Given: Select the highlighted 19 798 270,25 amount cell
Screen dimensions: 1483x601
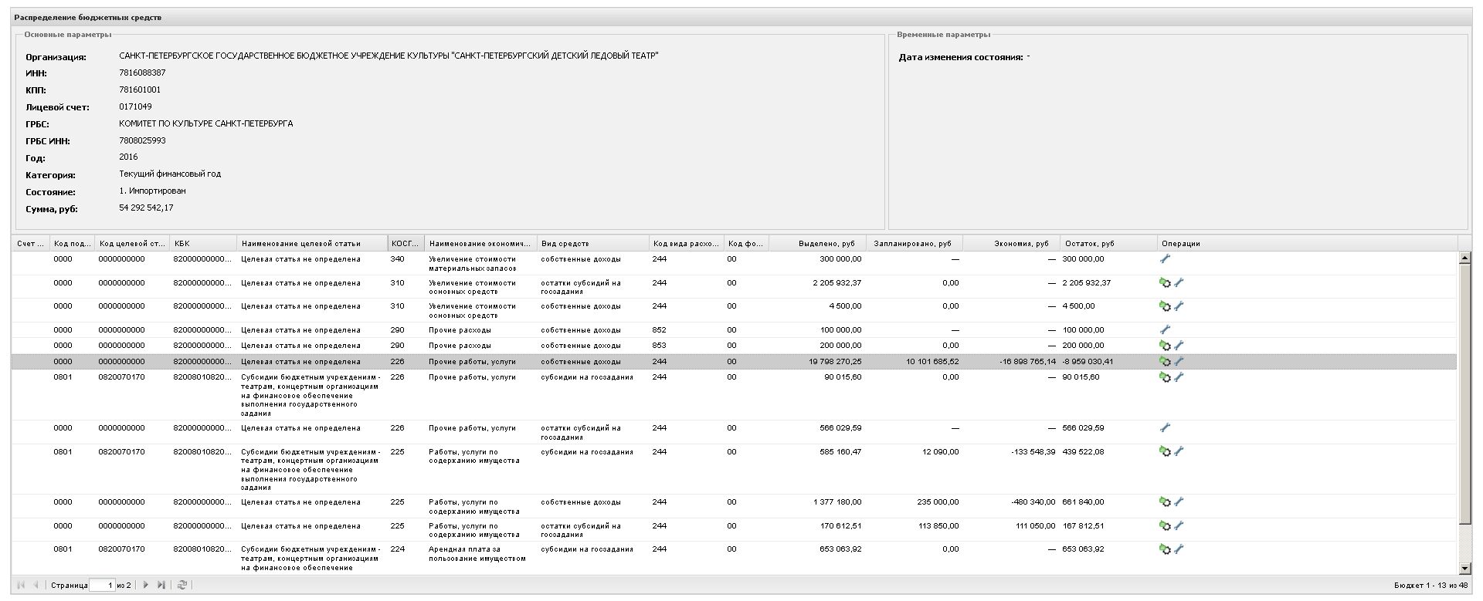Looking at the screenshot, I should (x=835, y=361).
